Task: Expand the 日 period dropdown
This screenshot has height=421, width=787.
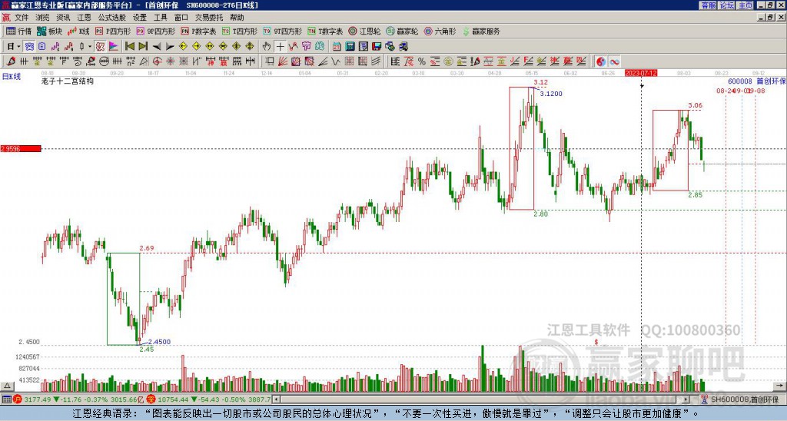Action: pyautogui.click(x=18, y=46)
